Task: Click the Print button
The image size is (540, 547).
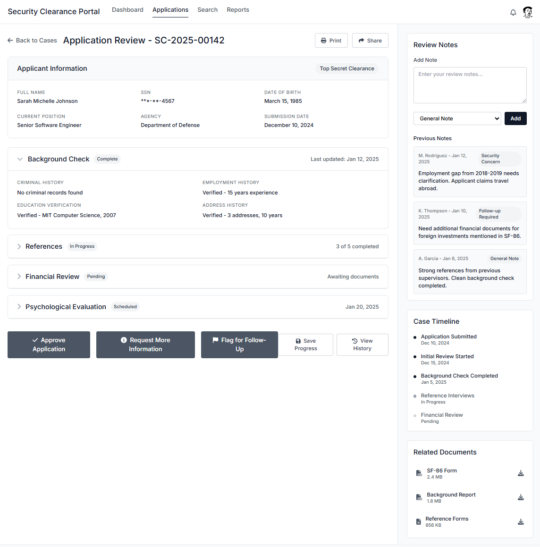Action: [331, 41]
